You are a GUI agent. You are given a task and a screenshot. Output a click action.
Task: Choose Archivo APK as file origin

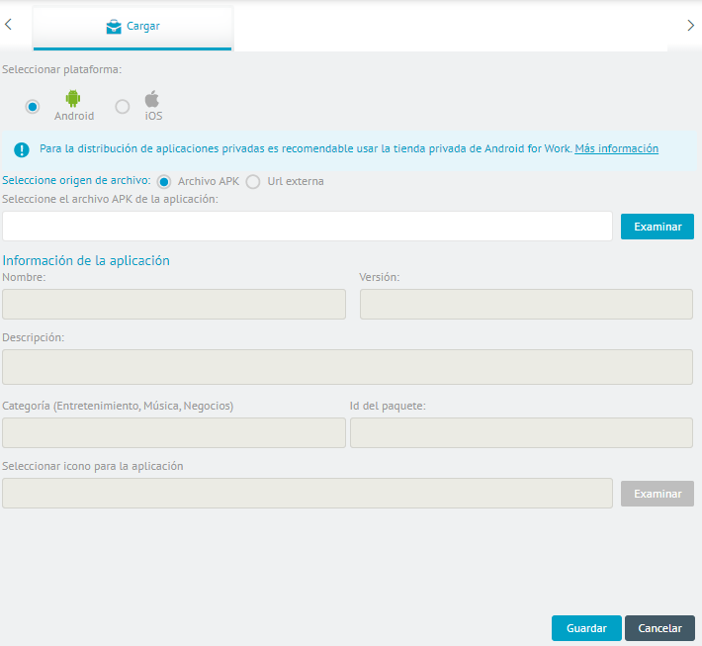click(164, 182)
